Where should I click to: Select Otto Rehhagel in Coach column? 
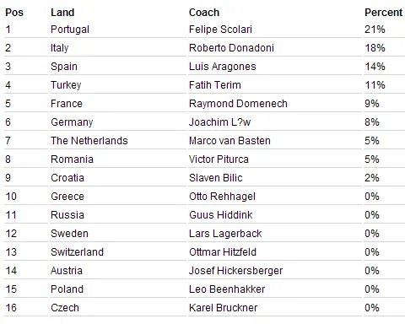(x=222, y=197)
